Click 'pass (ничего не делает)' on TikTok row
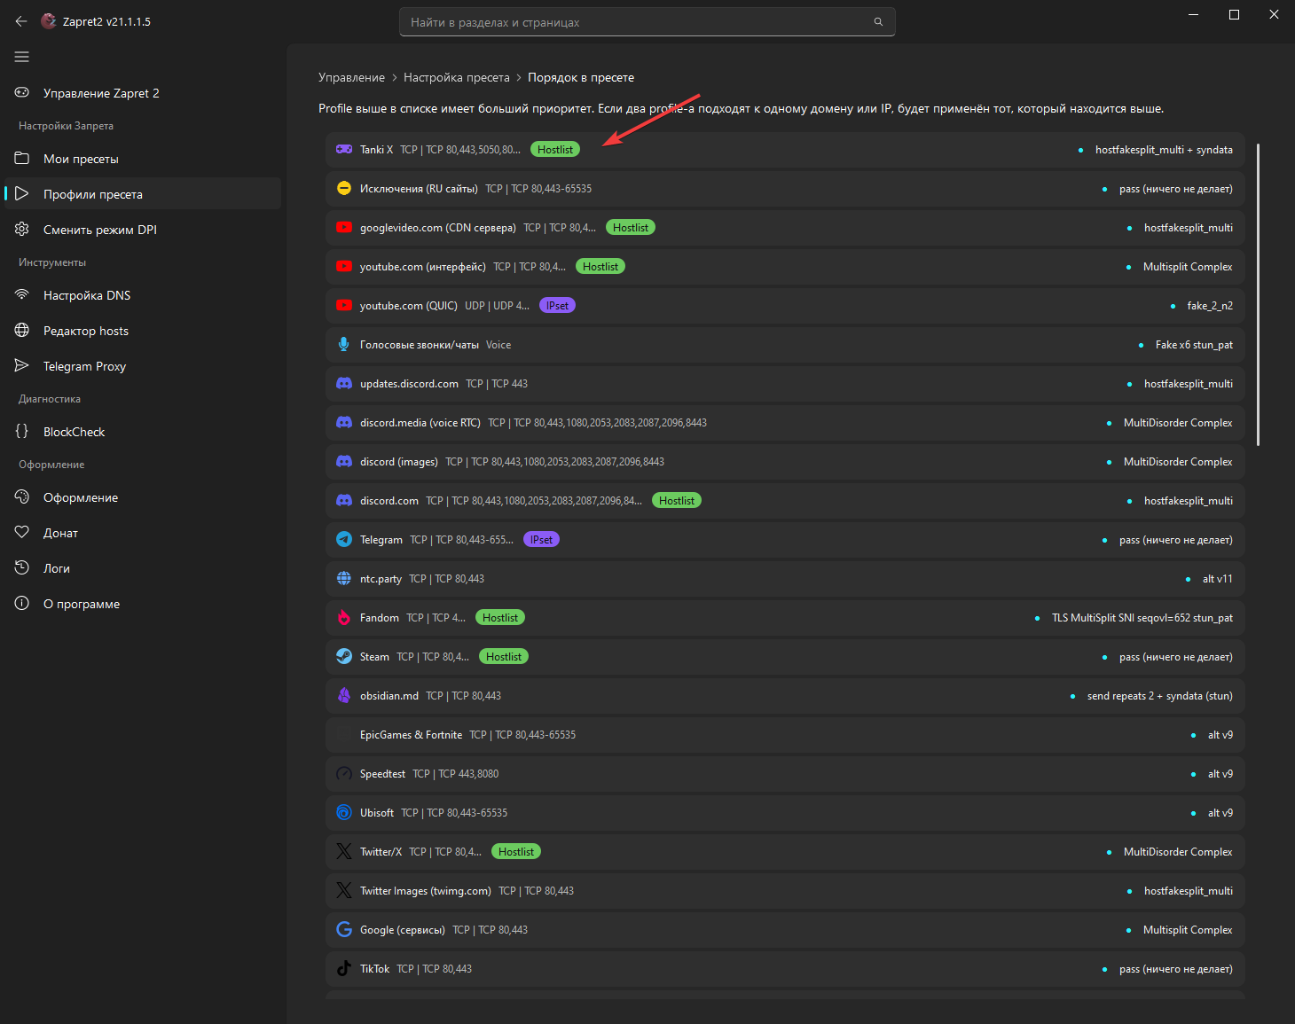1295x1024 pixels. [x=1176, y=969]
